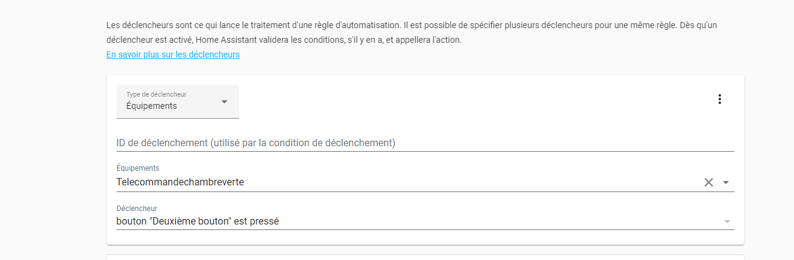Open "En savoir plus sur les déclencheurs" link

coord(173,54)
